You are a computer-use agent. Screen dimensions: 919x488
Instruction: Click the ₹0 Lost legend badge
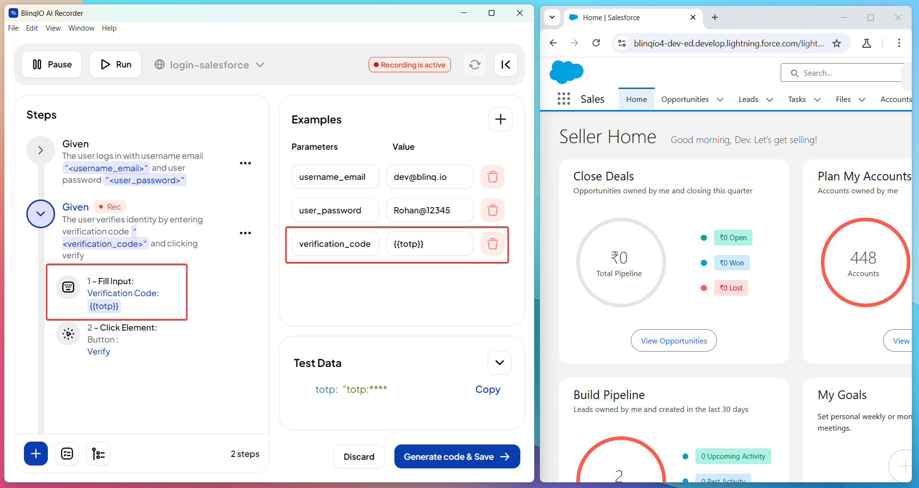[731, 288]
